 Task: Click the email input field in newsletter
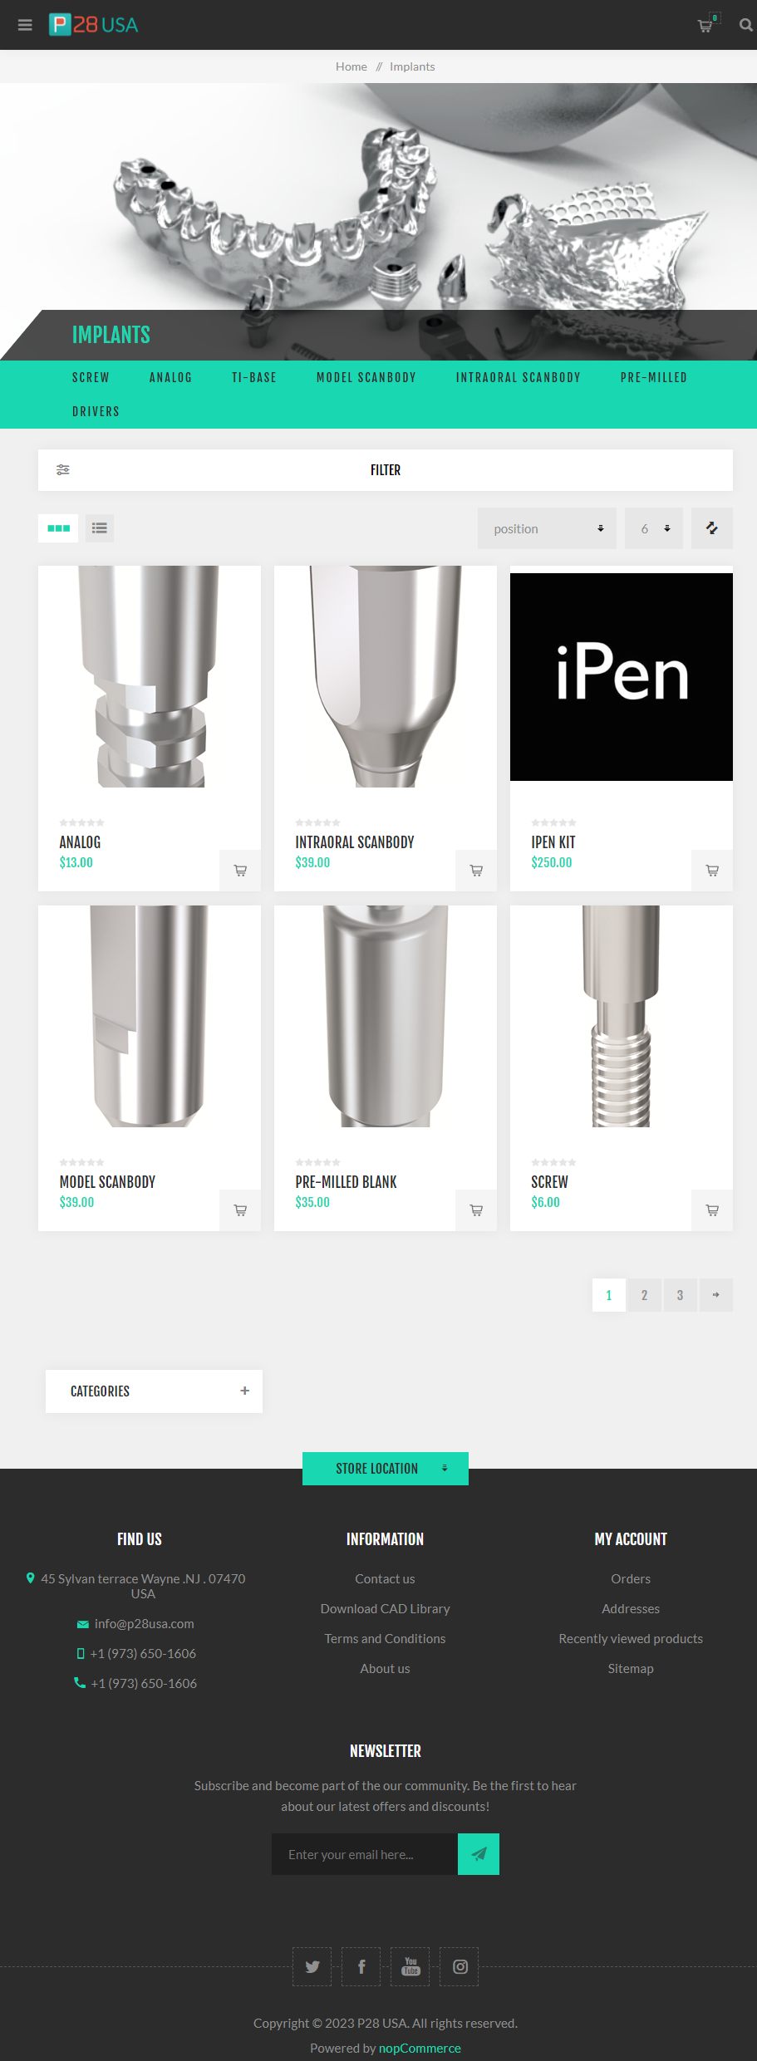[365, 1854]
